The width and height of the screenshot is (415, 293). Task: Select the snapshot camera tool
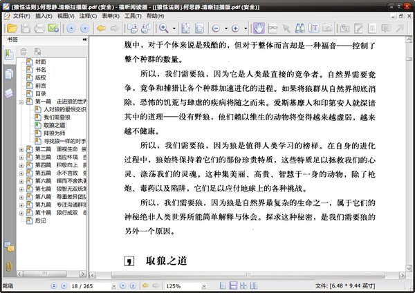coord(327,28)
